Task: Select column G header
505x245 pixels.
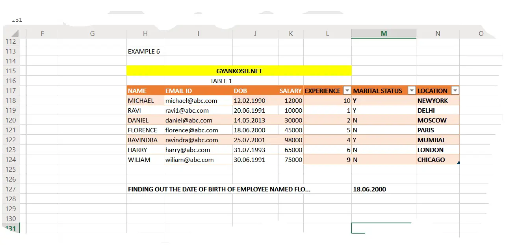Action: click(x=92, y=34)
